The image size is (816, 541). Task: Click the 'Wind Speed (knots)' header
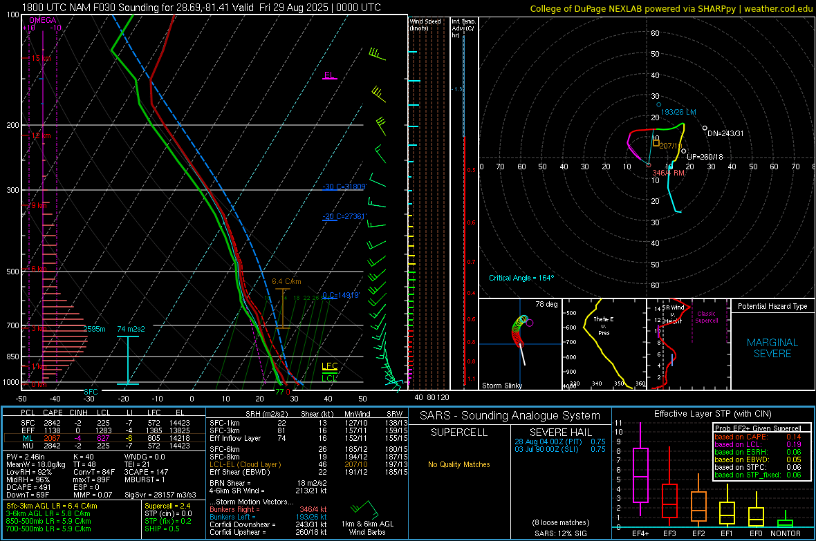tap(425, 25)
